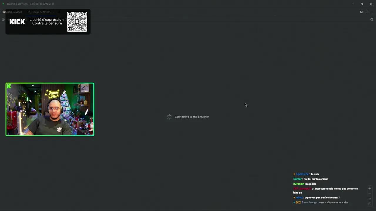This screenshot has height=211, width=376.
Task: Click chat message "azar c dispo sur leur site"
Action: (x=334, y=203)
